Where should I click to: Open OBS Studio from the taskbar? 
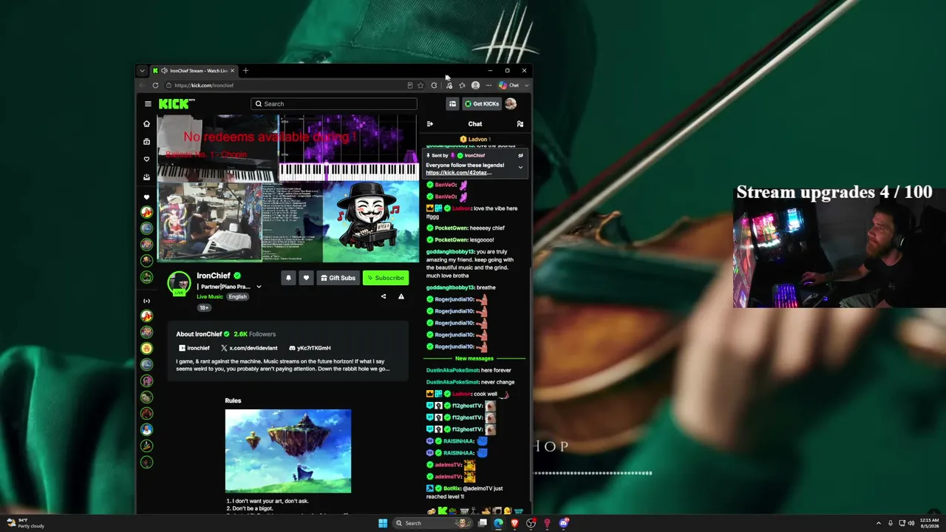click(531, 523)
